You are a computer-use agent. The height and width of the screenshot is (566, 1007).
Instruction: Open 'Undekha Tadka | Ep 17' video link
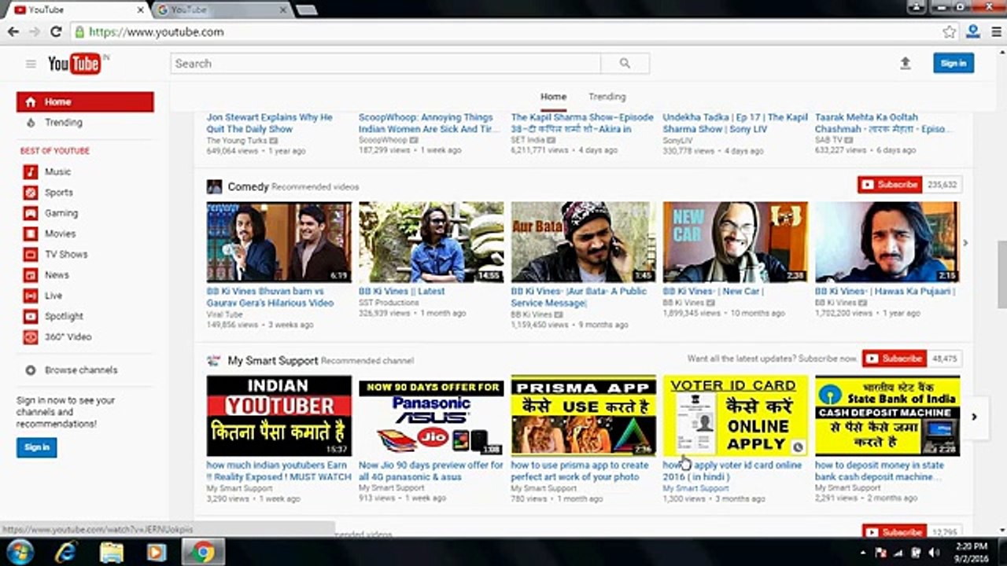(x=736, y=123)
